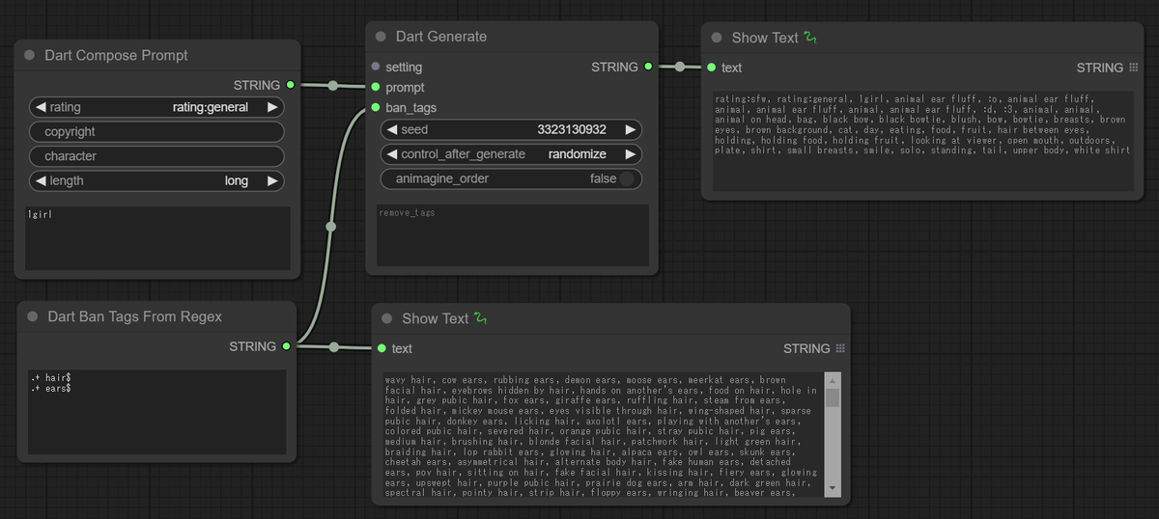Collapse the bottom Show Text node via its dot
The image size is (1159, 519).
tap(387, 318)
